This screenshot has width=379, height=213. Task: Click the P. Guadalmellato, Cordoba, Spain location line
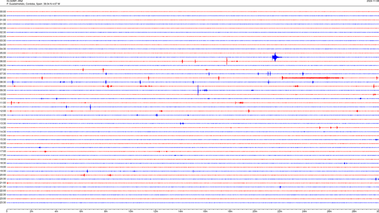click(33, 4)
